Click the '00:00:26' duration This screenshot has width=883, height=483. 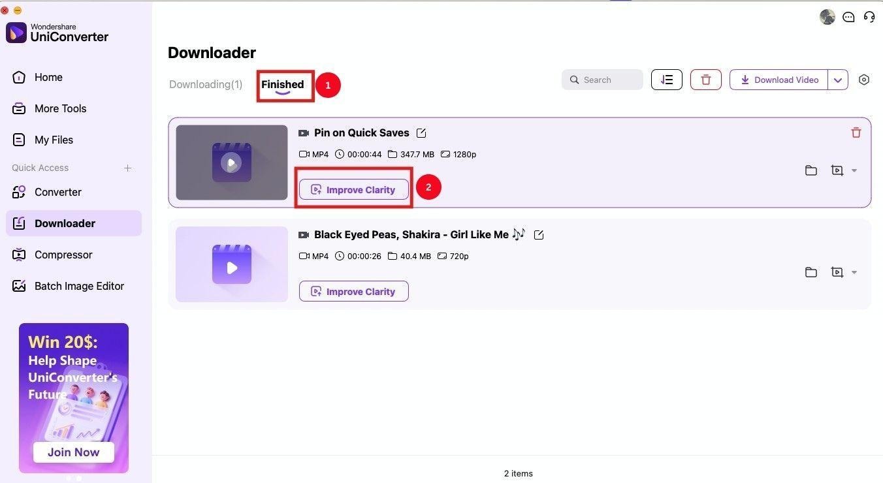364,257
